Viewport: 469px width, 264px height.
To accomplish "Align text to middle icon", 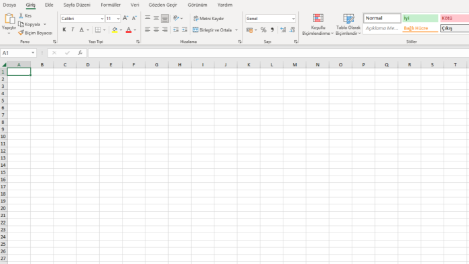I will [156, 18].
